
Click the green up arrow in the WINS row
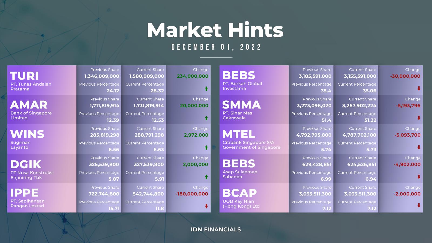pos(206,147)
